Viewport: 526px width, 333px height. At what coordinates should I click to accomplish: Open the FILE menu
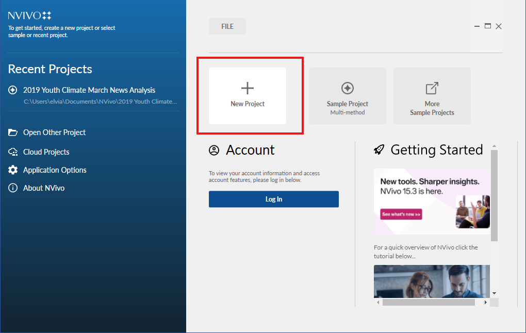tap(227, 26)
